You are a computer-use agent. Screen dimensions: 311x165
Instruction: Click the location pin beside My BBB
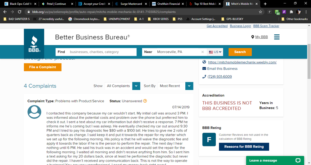tap(253, 37)
